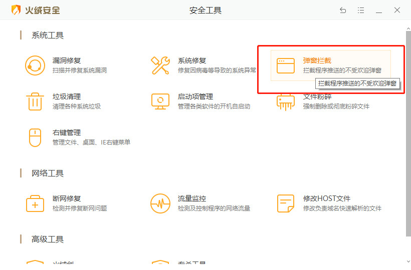Click description 扫描并修复系统漏洞

tap(79, 70)
